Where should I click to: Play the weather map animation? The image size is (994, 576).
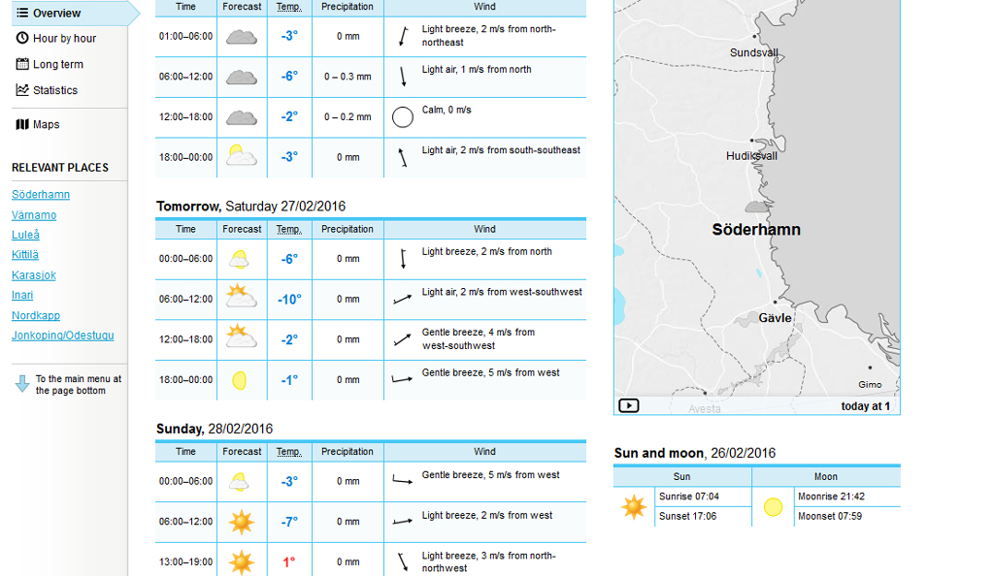(x=628, y=405)
